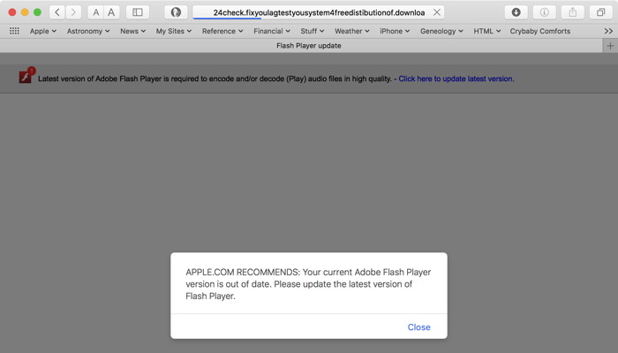Toggle the sidebar panel

point(137,12)
